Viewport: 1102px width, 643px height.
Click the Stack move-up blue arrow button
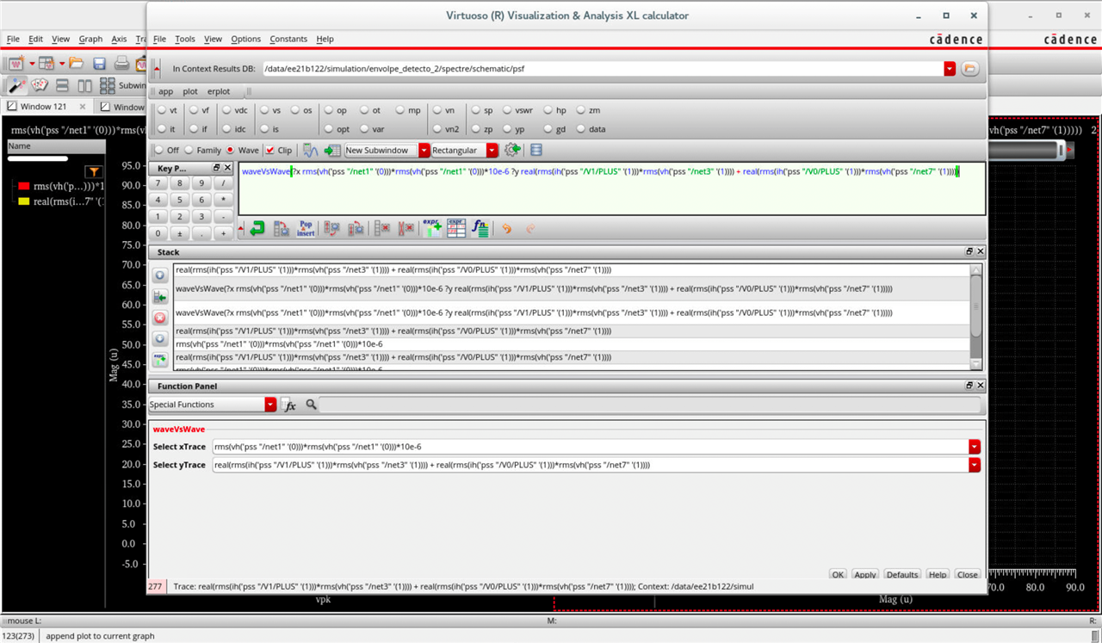160,275
